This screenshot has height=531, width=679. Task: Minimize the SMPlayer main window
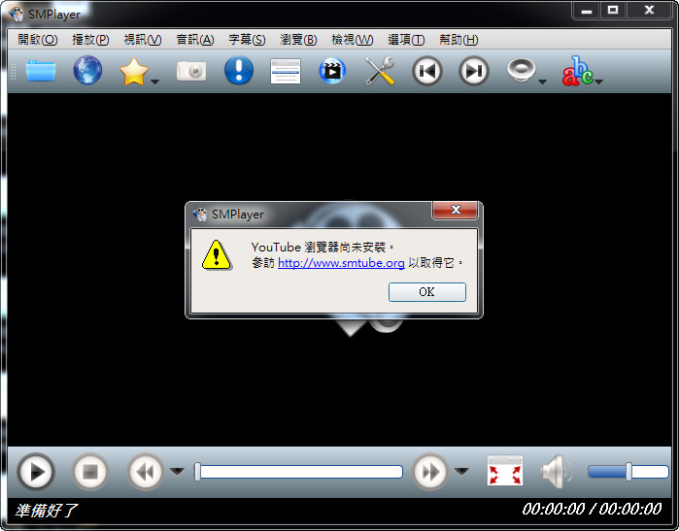coord(587,11)
